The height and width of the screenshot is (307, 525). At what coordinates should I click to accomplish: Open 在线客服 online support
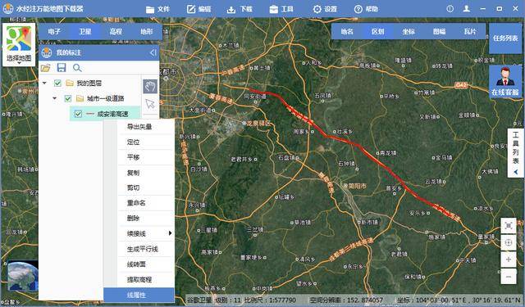pyautogui.click(x=505, y=82)
